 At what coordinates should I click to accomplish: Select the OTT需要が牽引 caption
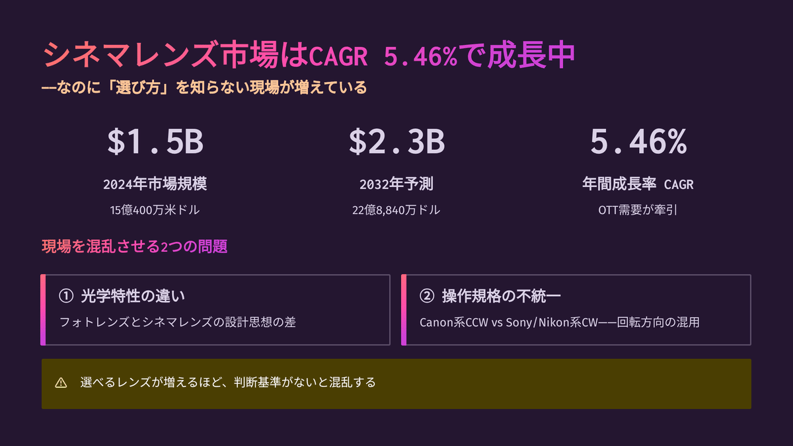[638, 210]
